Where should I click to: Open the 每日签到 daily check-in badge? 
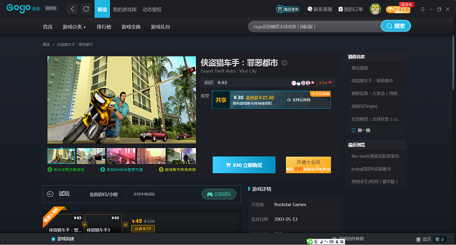pos(288,9)
